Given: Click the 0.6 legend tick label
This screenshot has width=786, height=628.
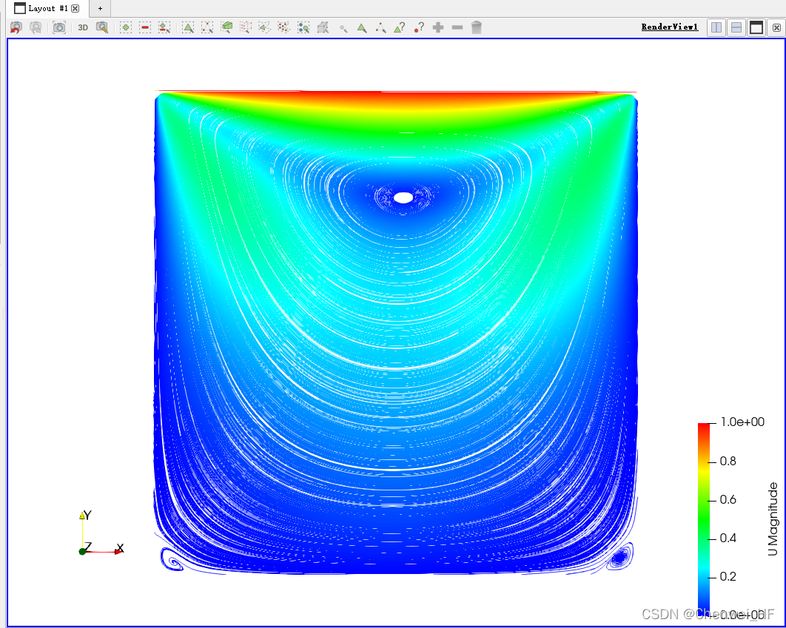Looking at the screenshot, I should 728,499.
